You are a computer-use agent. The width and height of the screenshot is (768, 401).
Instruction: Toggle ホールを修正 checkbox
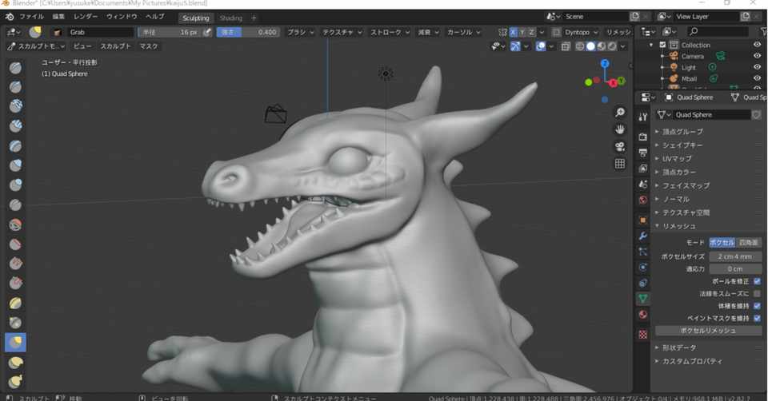(x=758, y=281)
